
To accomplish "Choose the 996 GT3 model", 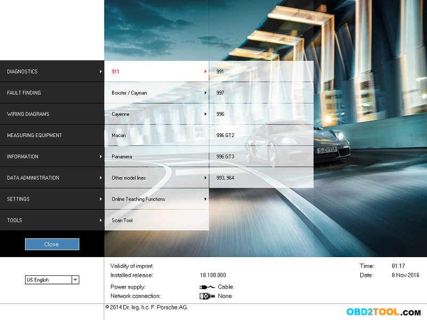I will click(262, 156).
